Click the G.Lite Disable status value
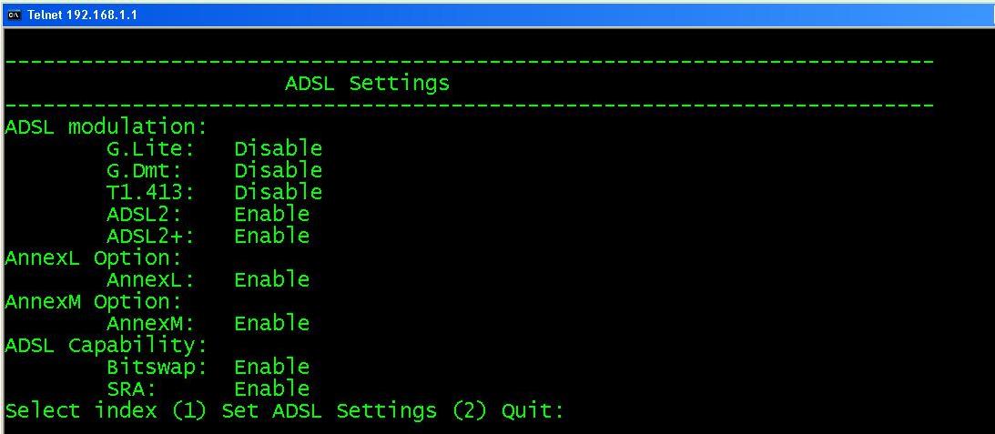The height and width of the screenshot is (434, 995). (x=278, y=148)
